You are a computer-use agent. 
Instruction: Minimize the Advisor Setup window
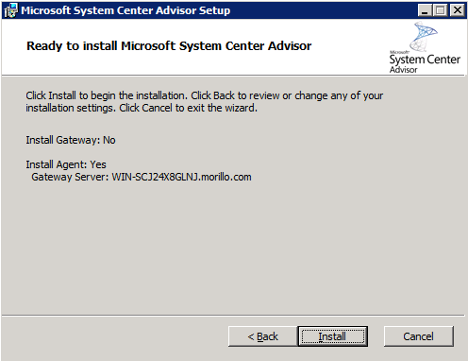(425, 10)
